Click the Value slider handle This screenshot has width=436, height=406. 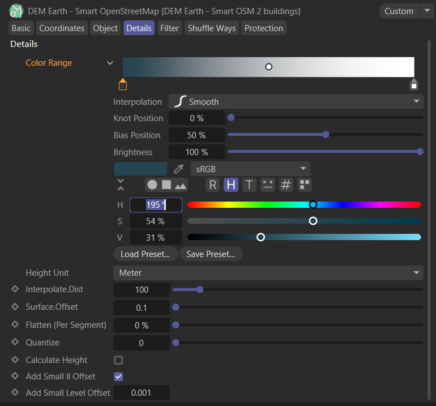tap(260, 237)
